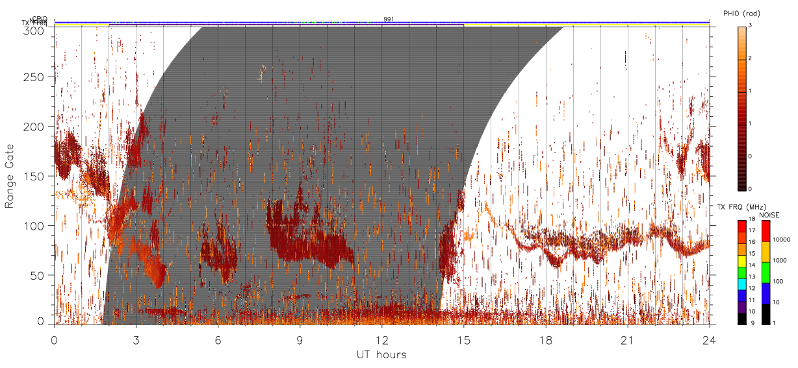Click the '200' Range Gate tick label

(x=34, y=127)
